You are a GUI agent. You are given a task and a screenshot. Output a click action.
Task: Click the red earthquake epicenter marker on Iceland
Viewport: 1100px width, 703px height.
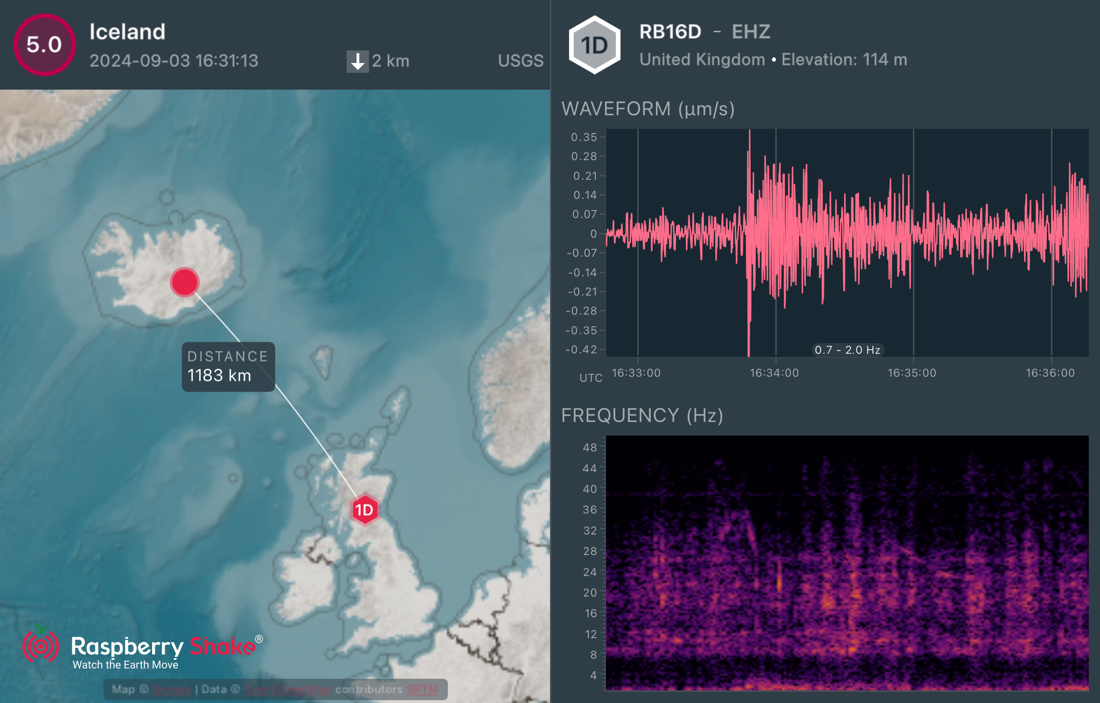click(185, 282)
